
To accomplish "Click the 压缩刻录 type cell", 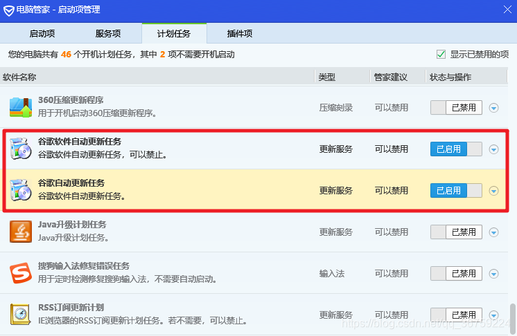I will [336, 108].
